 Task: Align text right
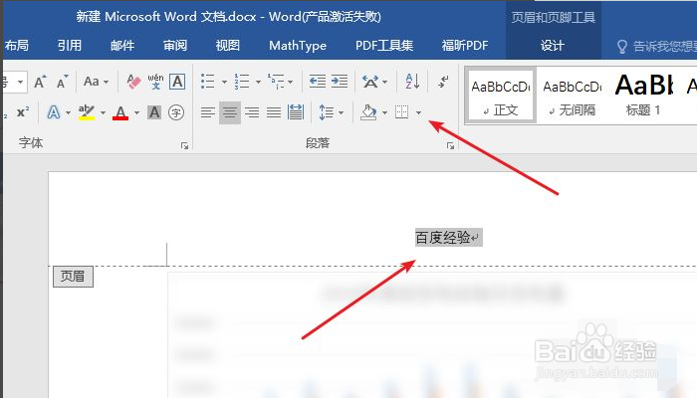pos(252,112)
